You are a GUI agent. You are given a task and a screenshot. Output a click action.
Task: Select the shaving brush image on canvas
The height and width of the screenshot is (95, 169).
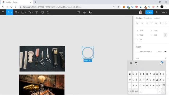(42, 84)
